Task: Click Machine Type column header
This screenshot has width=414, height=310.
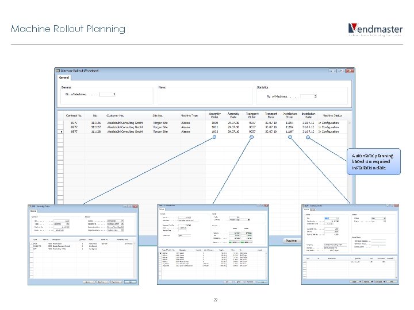Action: (x=189, y=115)
